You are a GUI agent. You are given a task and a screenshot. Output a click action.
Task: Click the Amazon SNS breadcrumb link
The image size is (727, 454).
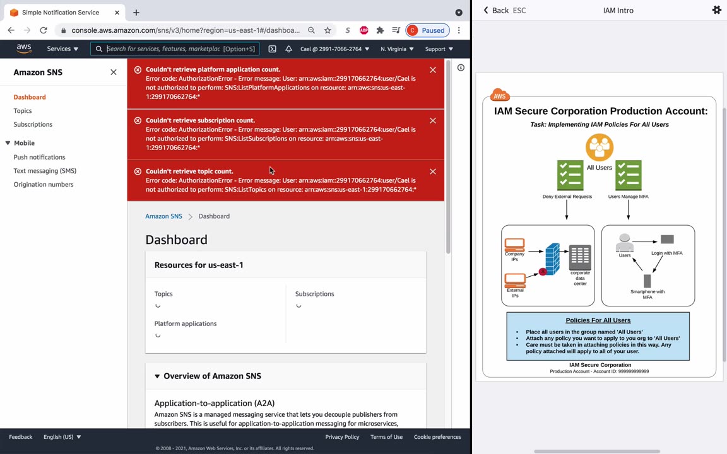click(x=163, y=216)
